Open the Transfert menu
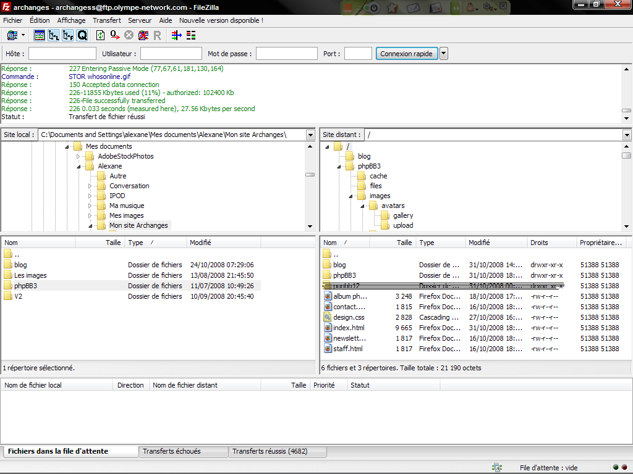633x474 pixels. [x=107, y=20]
